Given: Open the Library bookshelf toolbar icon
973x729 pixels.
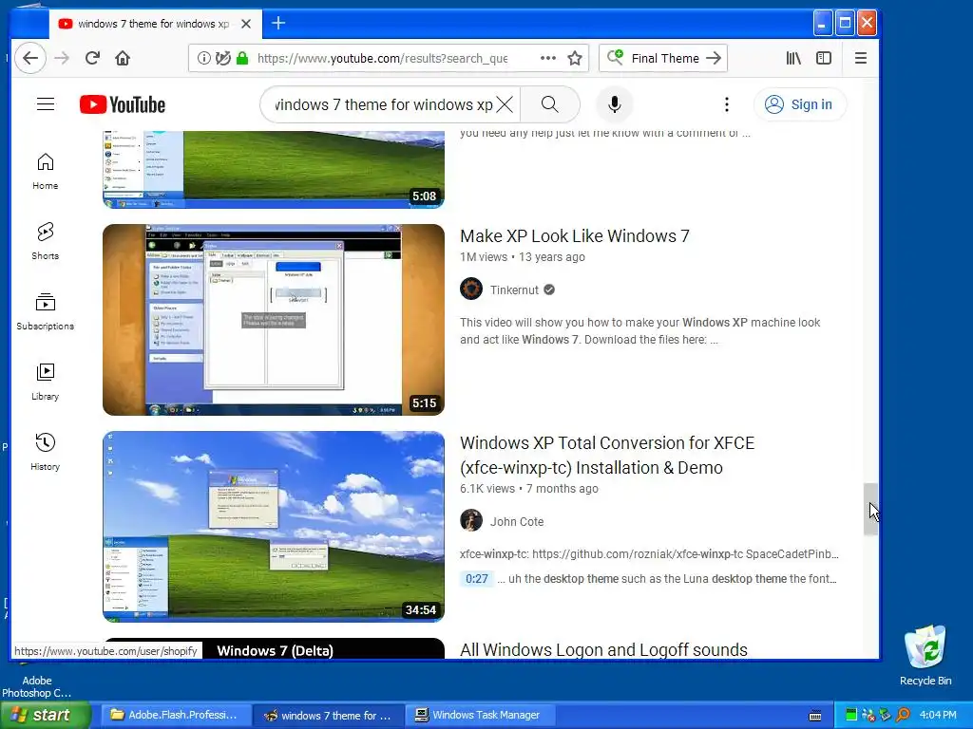Looking at the screenshot, I should pyautogui.click(x=793, y=58).
